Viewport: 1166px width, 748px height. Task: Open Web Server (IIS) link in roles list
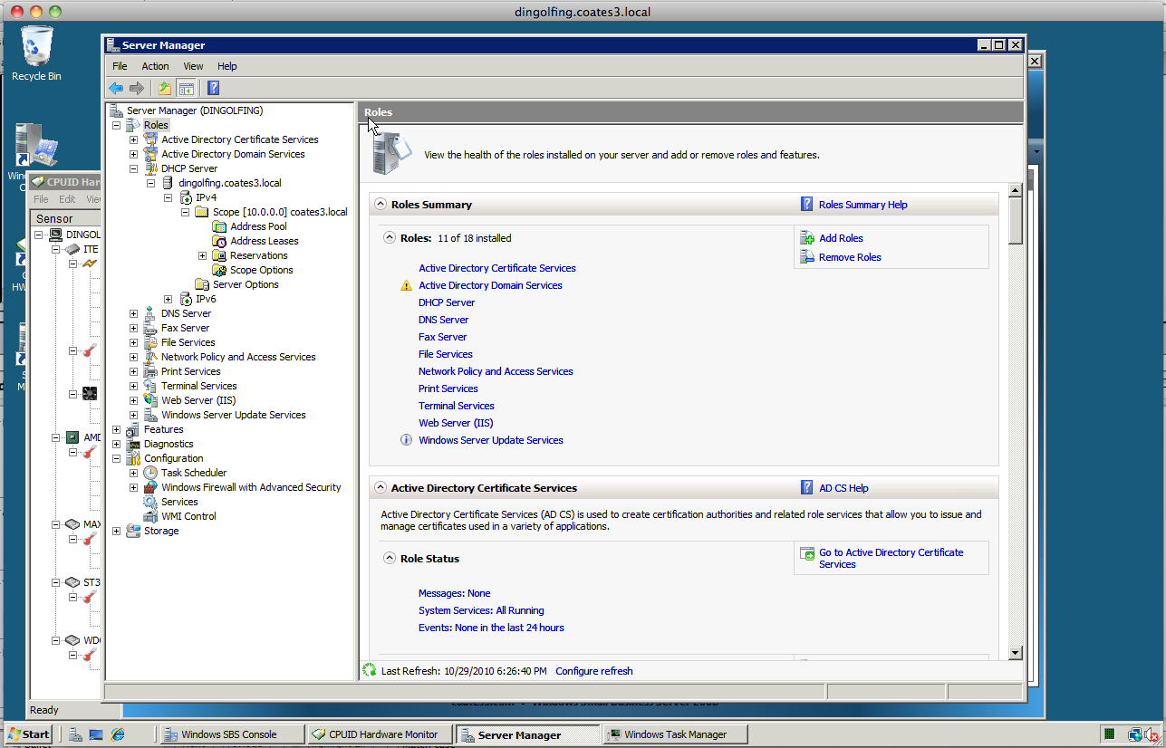(x=456, y=423)
